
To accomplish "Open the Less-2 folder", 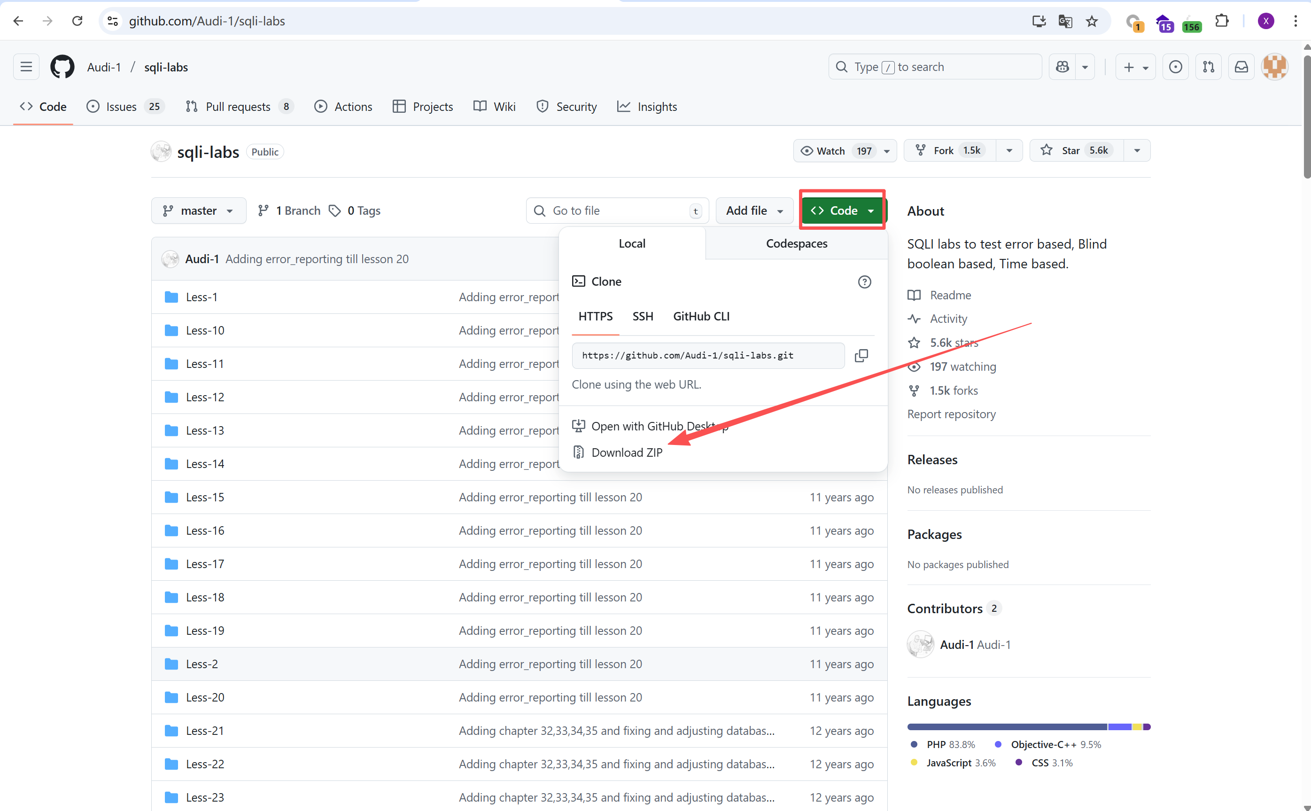I will tap(202, 664).
